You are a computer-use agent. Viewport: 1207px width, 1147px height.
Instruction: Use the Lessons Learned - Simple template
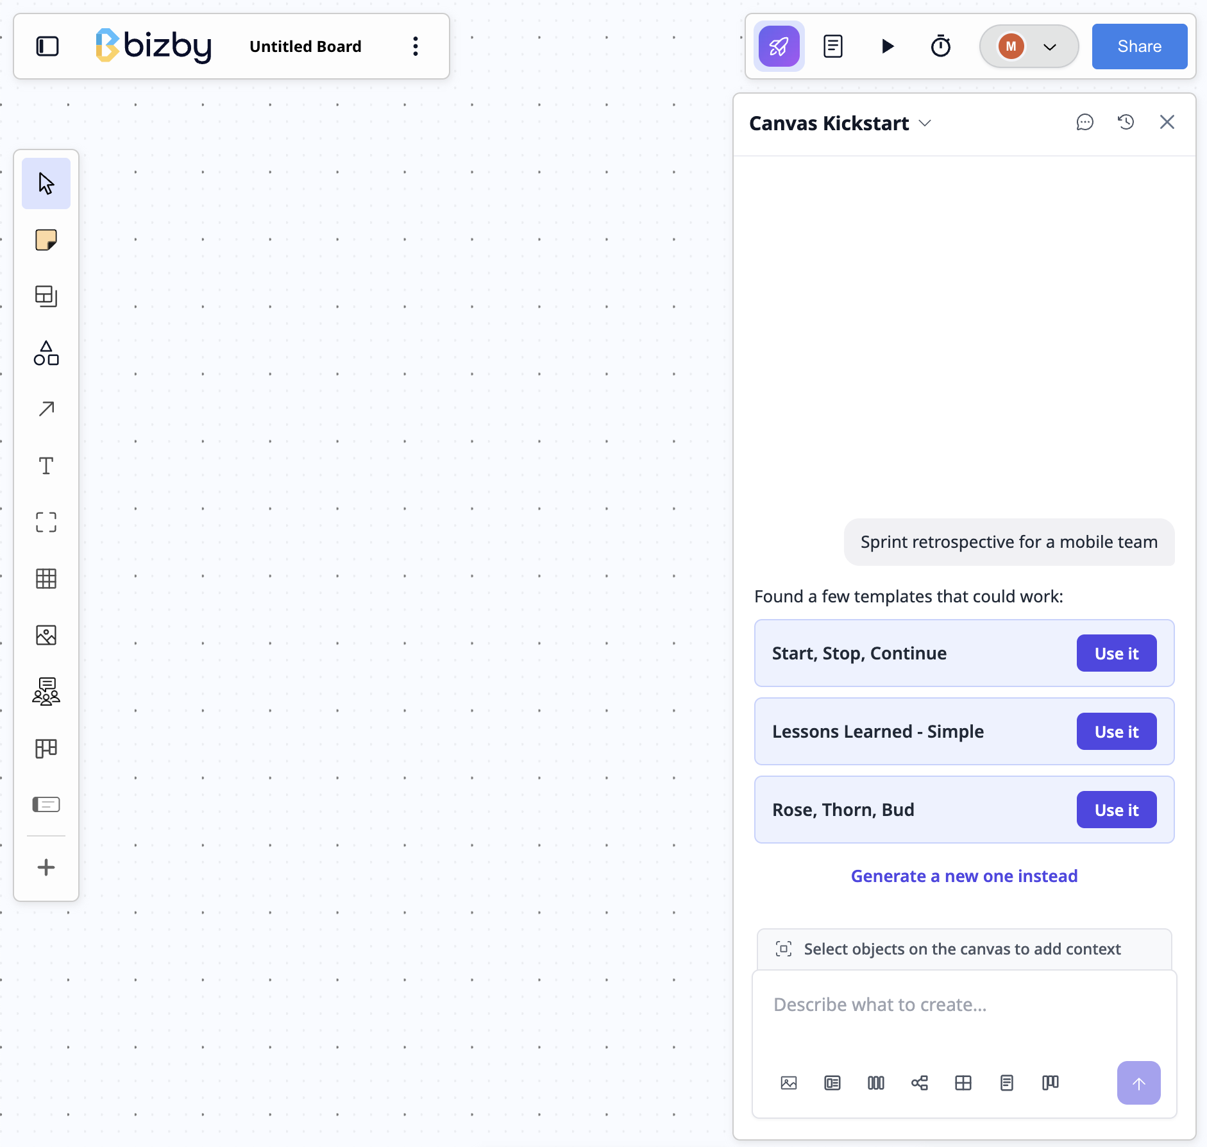pos(1117,731)
